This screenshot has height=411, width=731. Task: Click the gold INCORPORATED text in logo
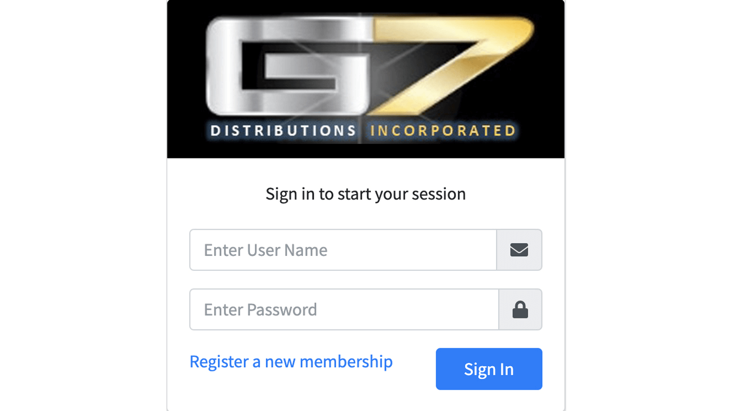[x=443, y=131]
